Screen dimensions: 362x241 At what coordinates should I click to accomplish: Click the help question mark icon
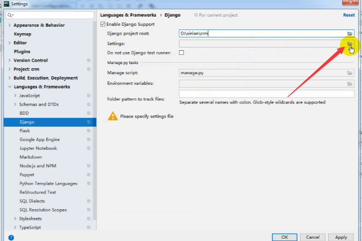[11, 237]
